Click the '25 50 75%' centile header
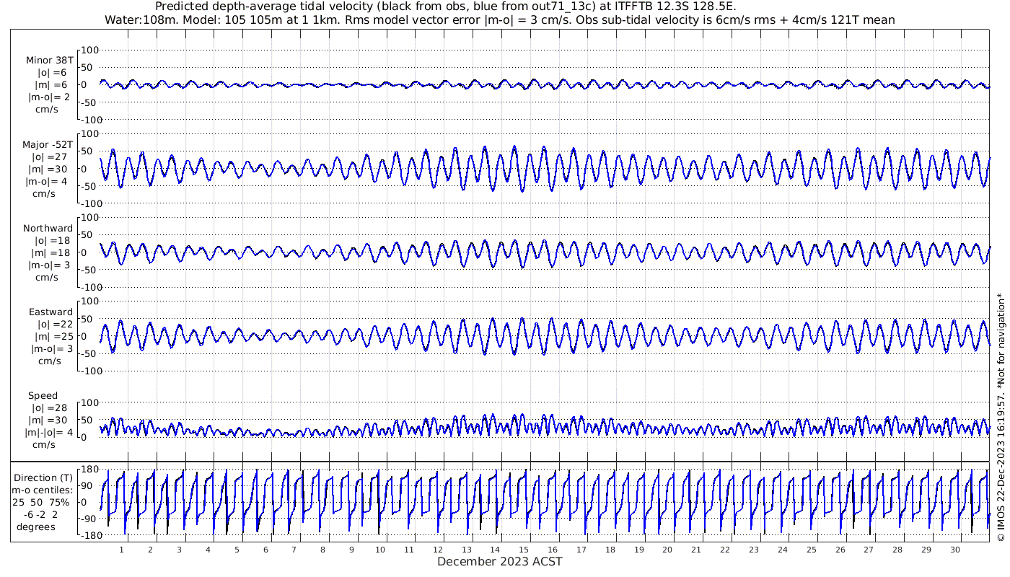 coord(41,502)
